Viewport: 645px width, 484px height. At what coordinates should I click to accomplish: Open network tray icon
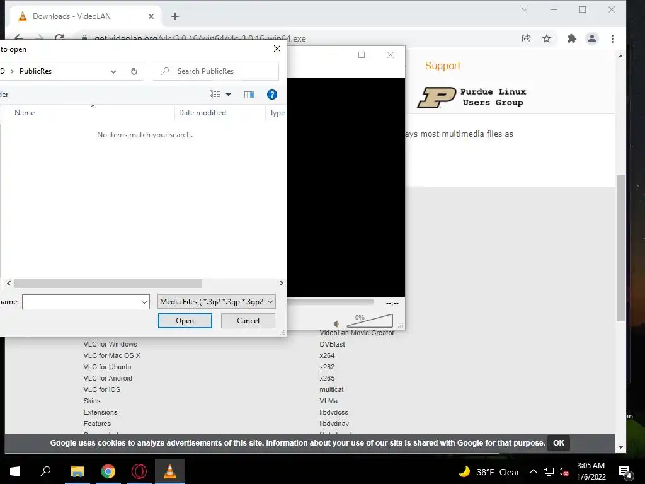click(549, 471)
